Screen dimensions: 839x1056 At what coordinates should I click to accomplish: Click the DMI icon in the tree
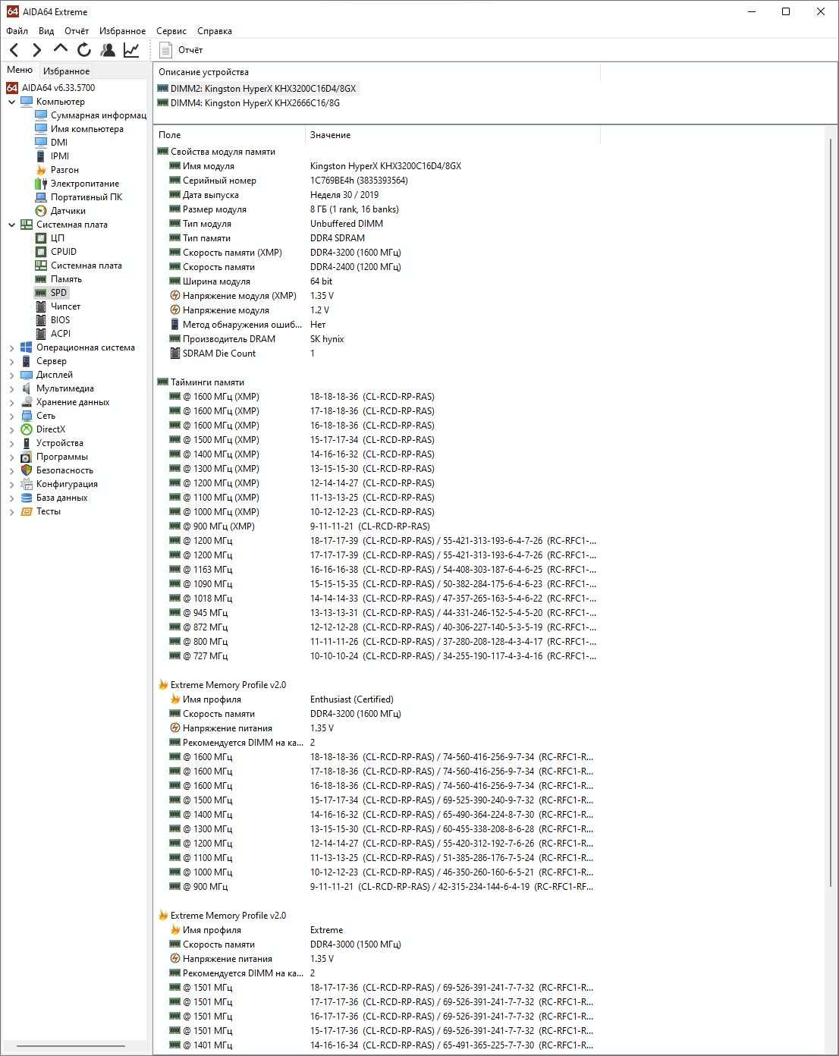41,143
